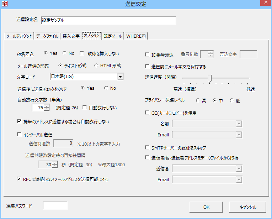Screen dimensions: 272x219
Task: Select HTML形式 mail format radio button
Action: pyautogui.click(x=96, y=66)
